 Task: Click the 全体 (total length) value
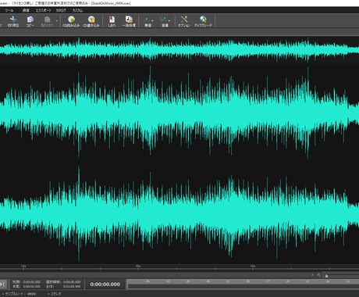(x=72, y=286)
